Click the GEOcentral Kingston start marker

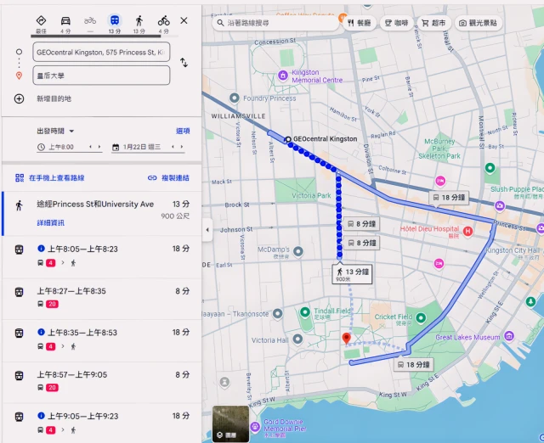coord(287,139)
